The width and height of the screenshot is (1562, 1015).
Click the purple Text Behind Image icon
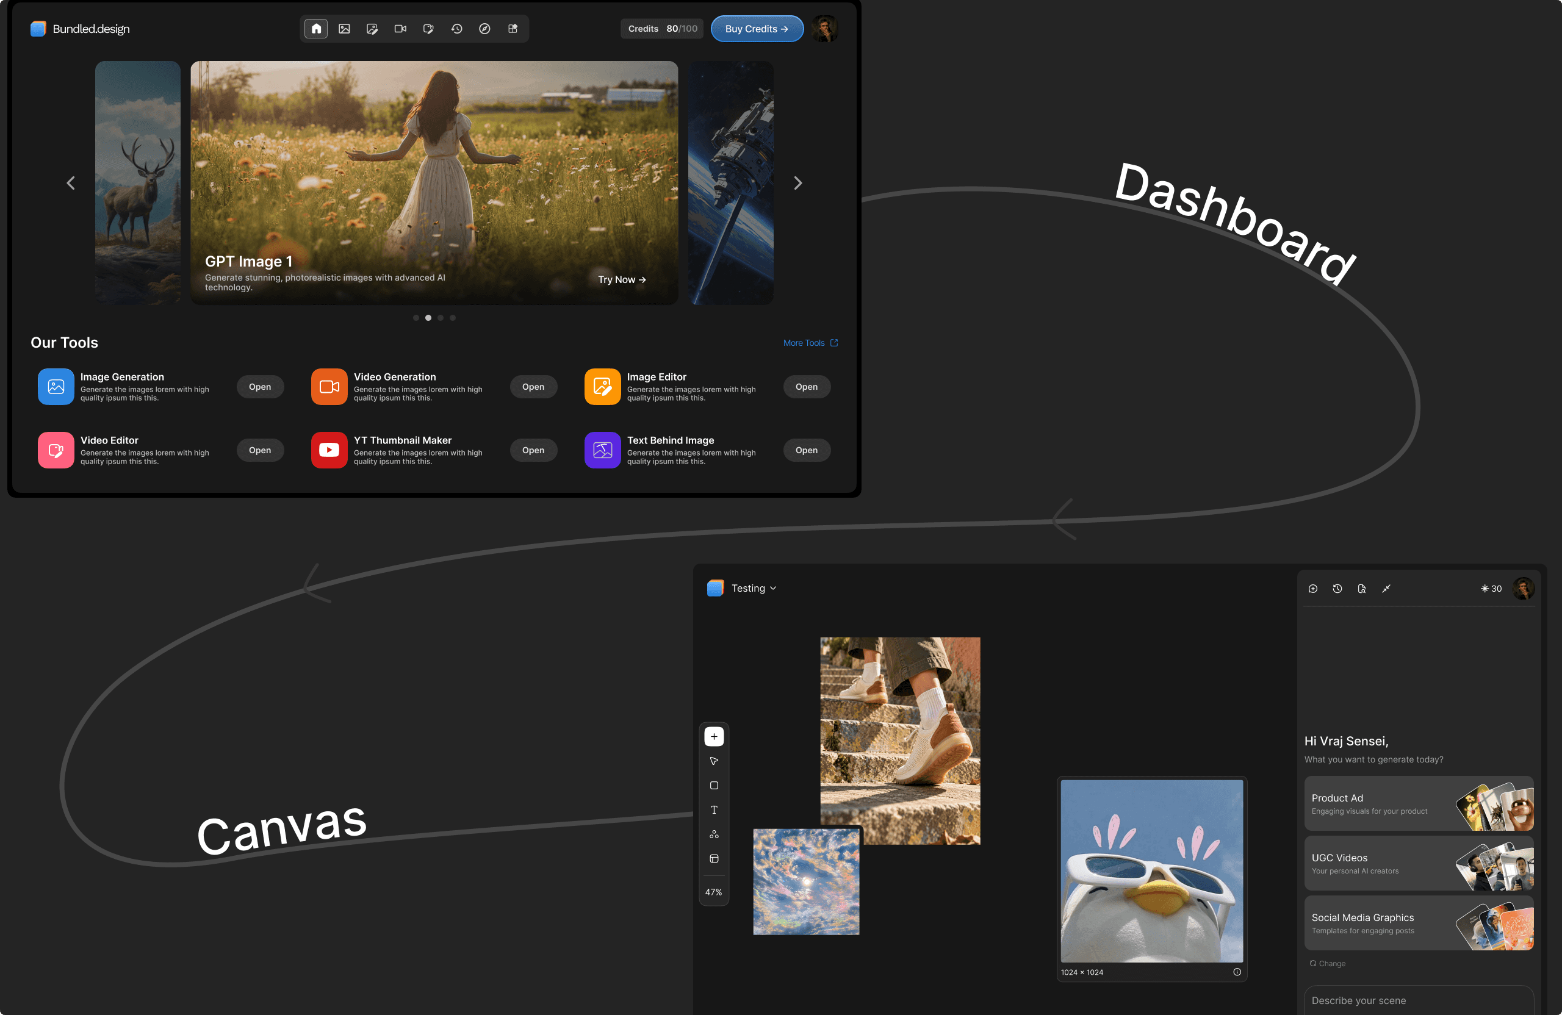coord(602,450)
